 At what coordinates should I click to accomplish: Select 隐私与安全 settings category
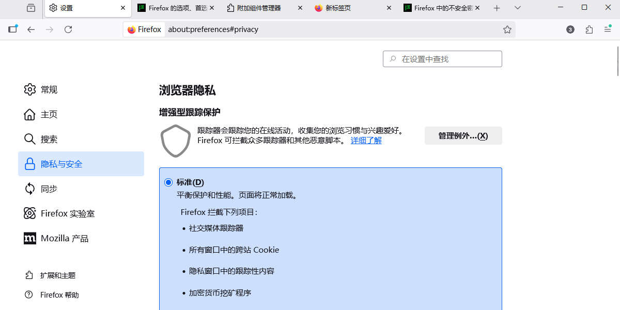pos(81,164)
